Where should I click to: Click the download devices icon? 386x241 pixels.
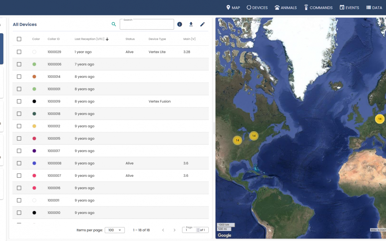pyautogui.click(x=191, y=24)
